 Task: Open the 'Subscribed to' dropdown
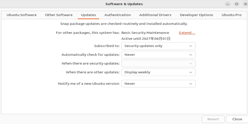(158, 46)
